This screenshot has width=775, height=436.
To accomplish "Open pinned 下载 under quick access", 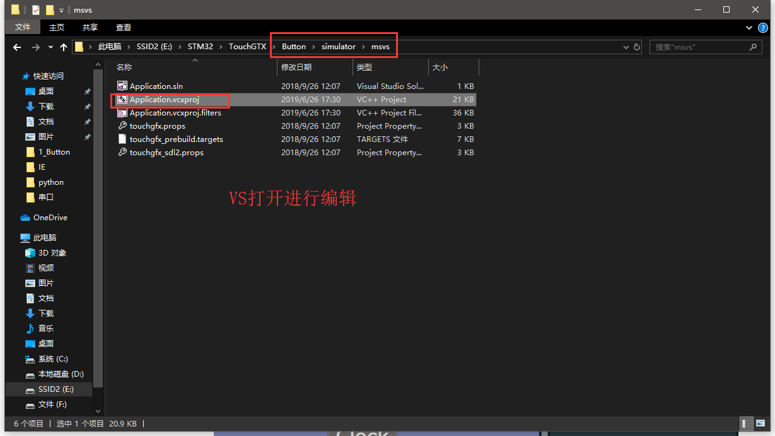I will point(46,106).
